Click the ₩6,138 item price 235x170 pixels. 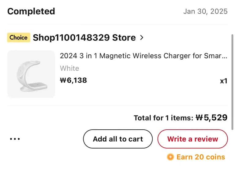(x=73, y=80)
